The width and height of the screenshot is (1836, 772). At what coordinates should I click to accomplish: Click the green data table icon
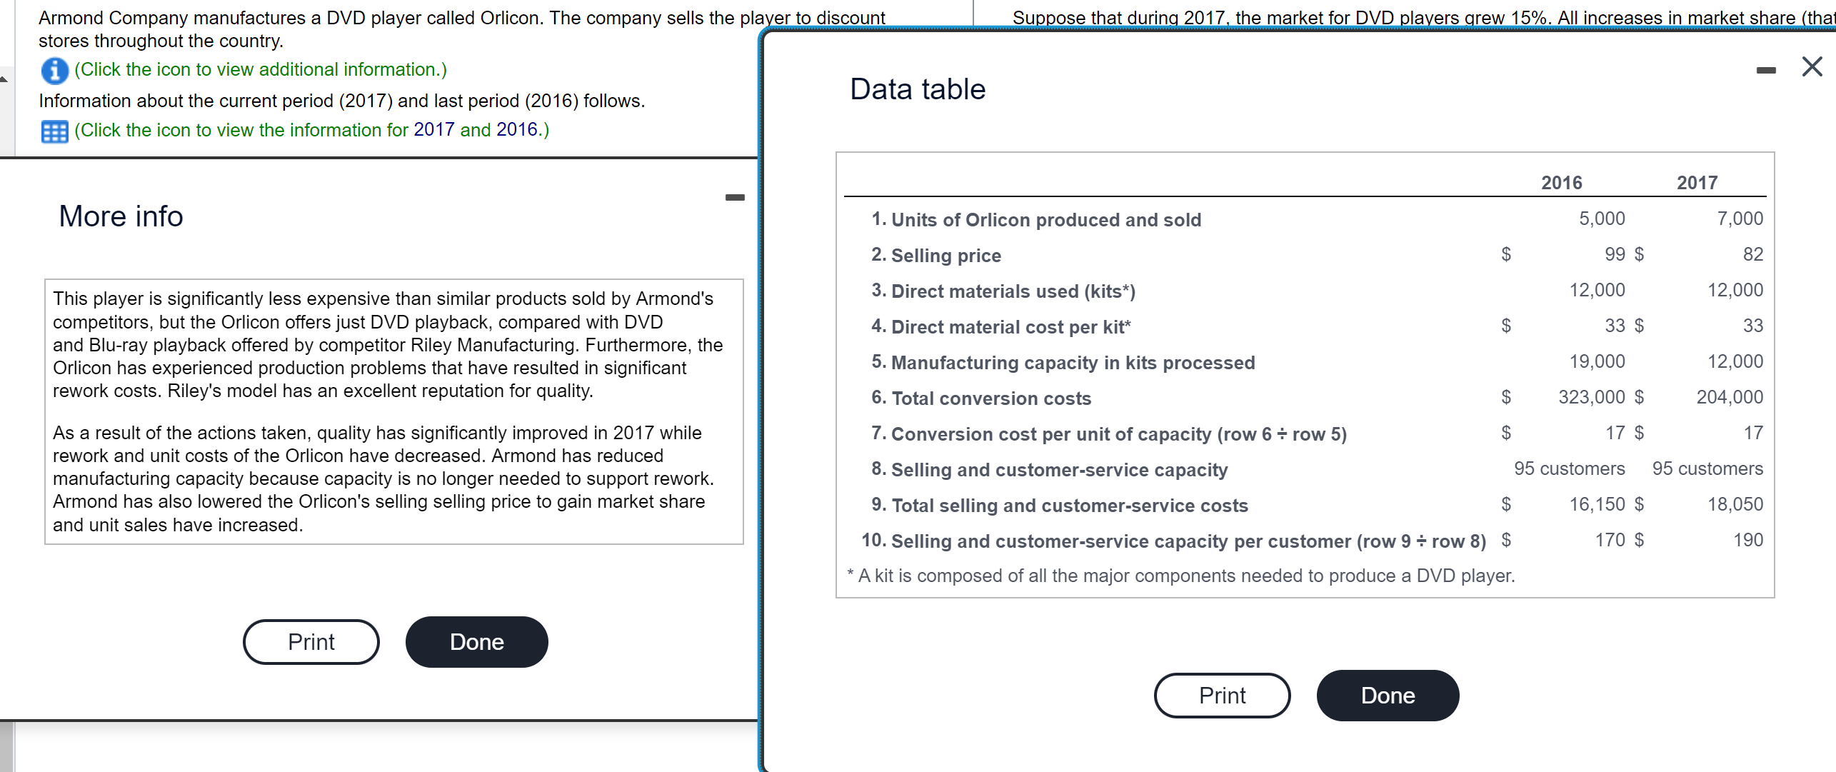(54, 131)
